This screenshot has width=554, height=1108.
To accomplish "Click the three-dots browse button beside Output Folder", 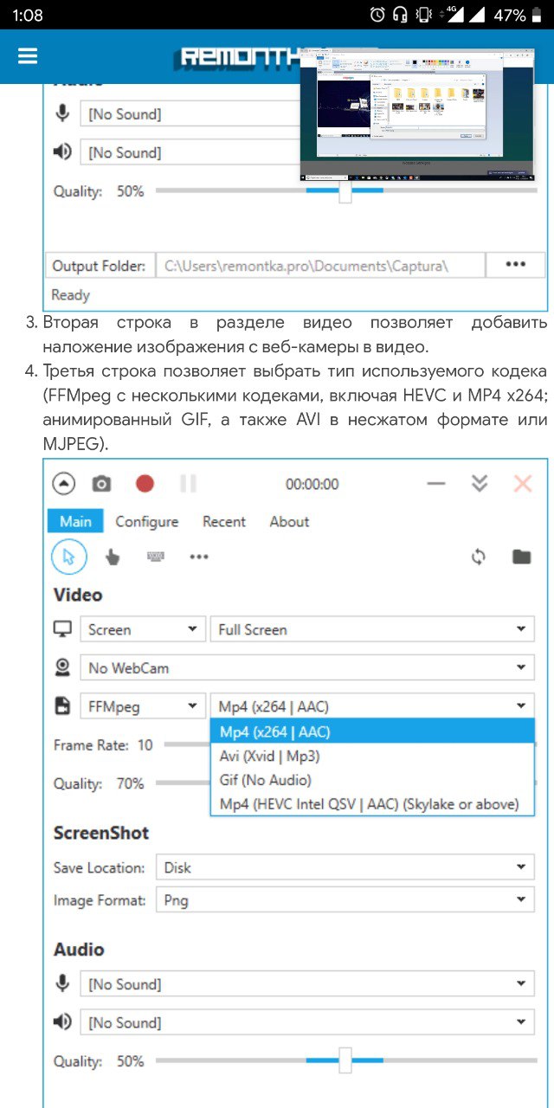I will [516, 265].
